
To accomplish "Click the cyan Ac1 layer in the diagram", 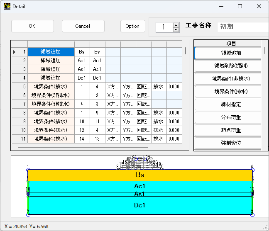I will [x=140, y=187].
